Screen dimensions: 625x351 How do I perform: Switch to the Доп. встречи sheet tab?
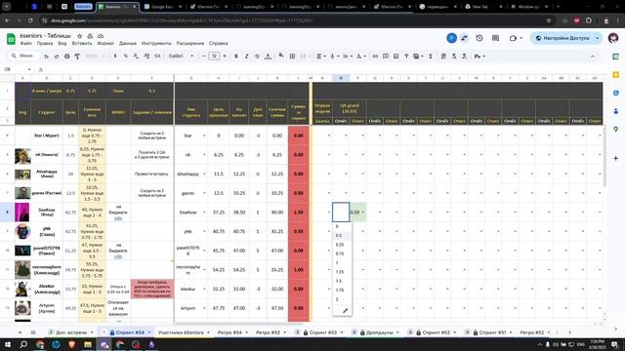point(71,332)
